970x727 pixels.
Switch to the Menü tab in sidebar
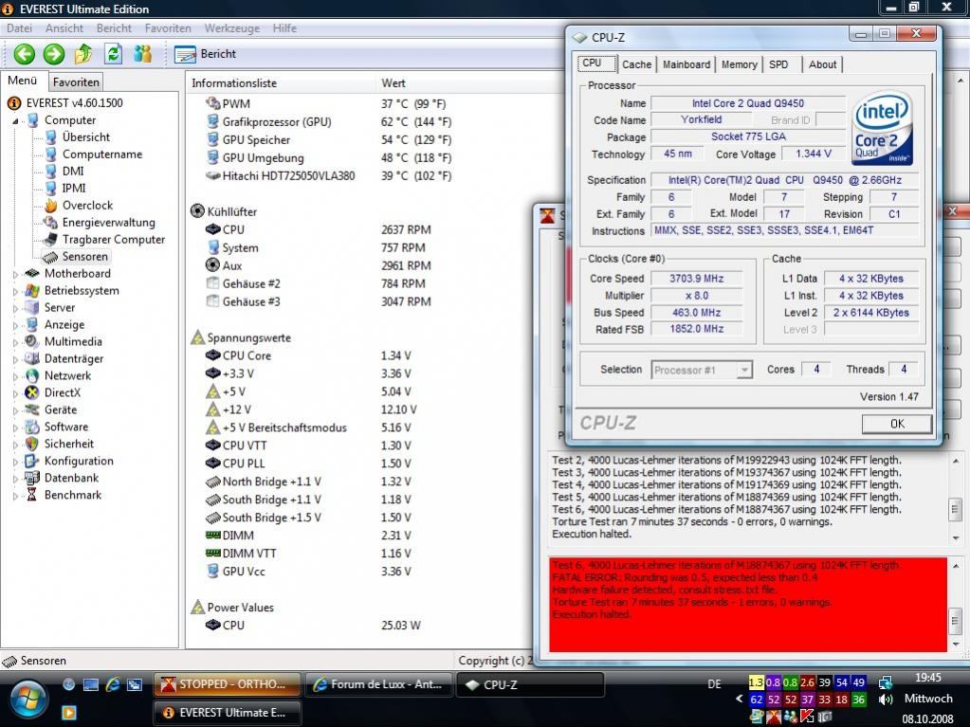23,81
